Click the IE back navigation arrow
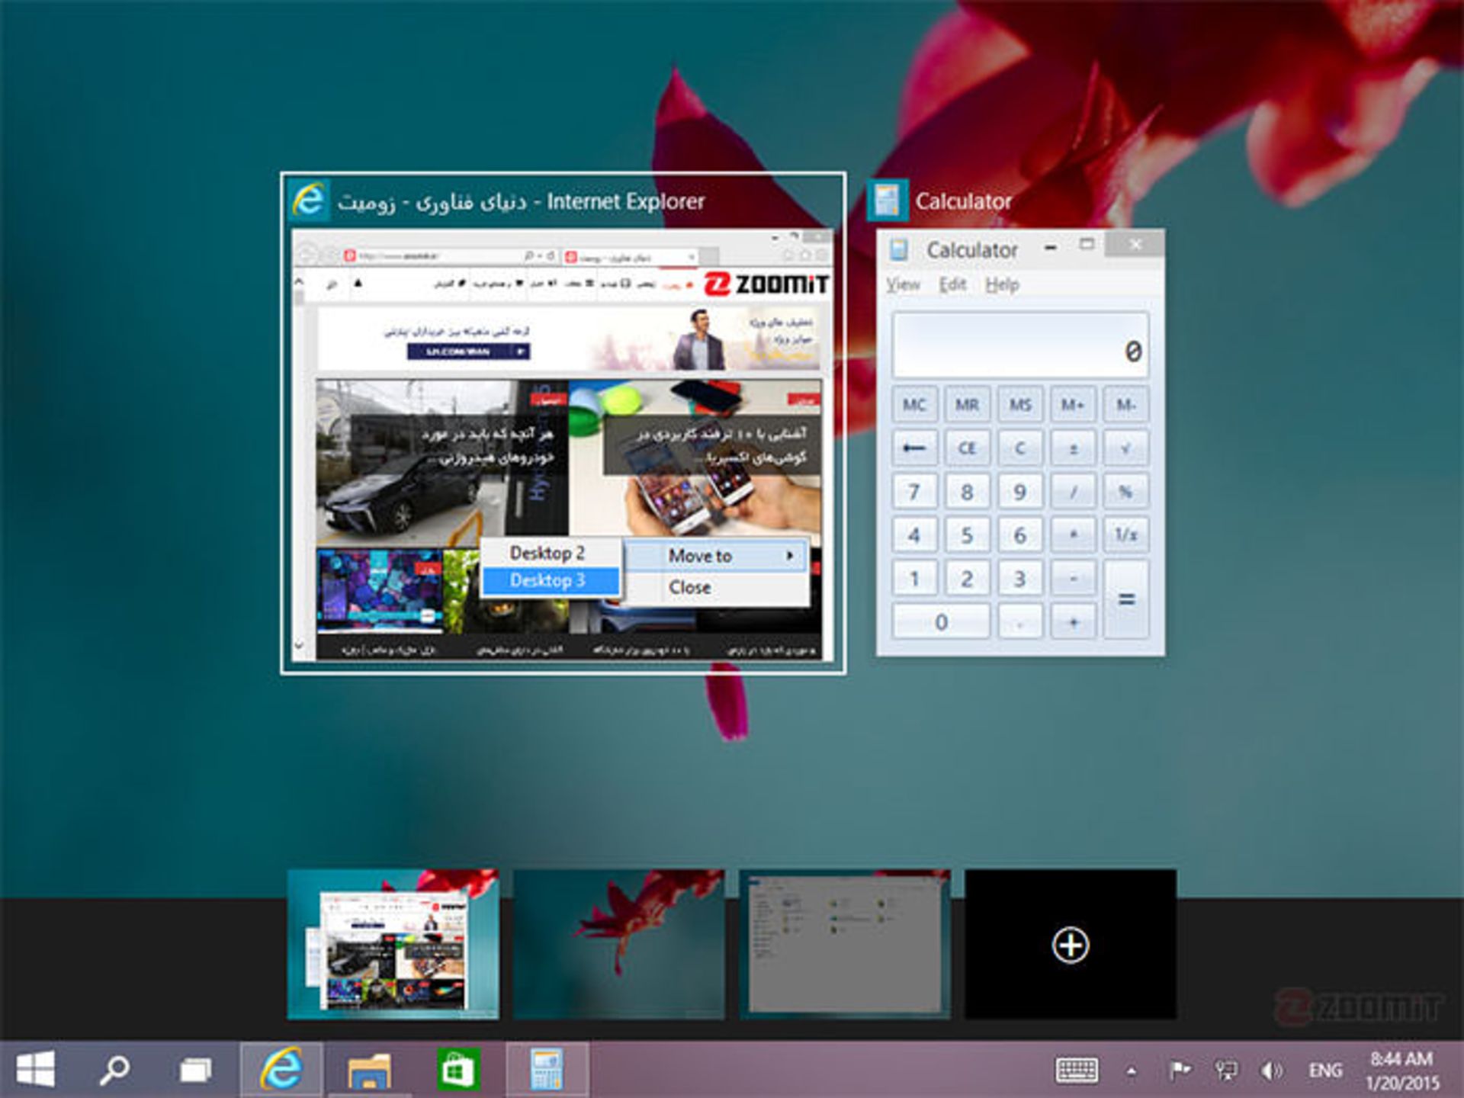Screen dimensions: 1464x1098 pos(306,255)
